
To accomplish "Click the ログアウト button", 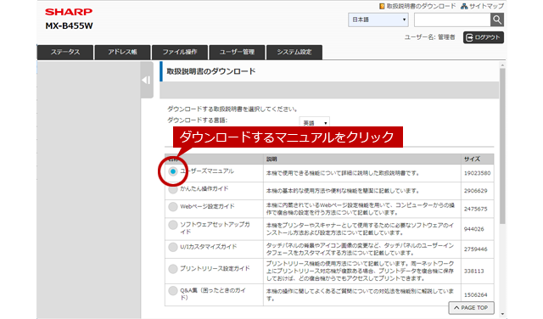I will (x=484, y=37).
